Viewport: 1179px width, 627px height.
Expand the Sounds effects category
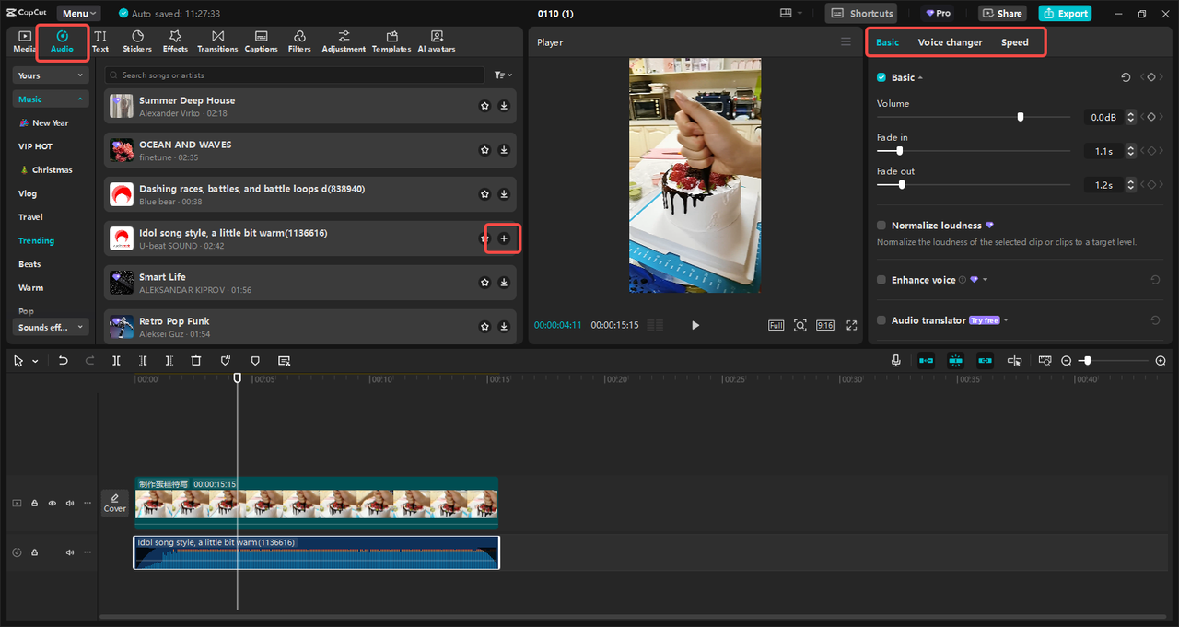tap(51, 327)
